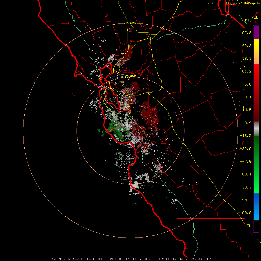Screen dimensions: 261x261
Task: Click the 50 NMI range ring label
Action: pos(130,77)
